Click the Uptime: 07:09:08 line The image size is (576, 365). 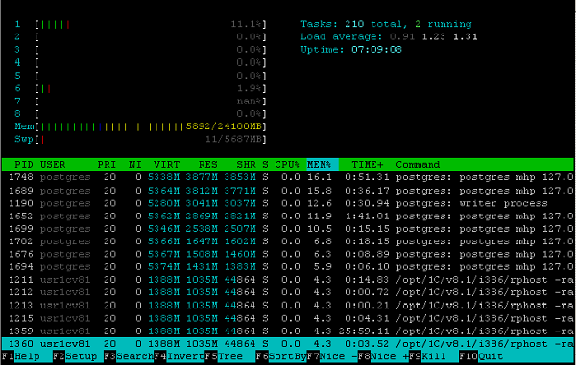(x=351, y=50)
